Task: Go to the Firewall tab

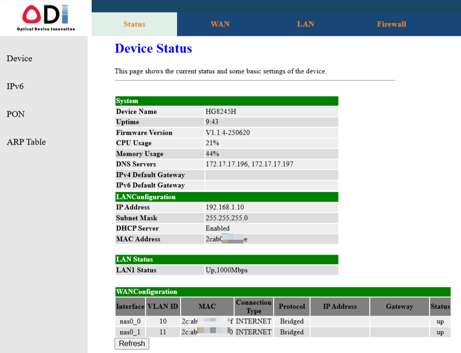Action: coord(391,24)
